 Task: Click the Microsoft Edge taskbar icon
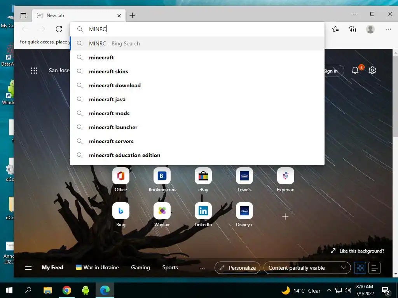(x=105, y=290)
